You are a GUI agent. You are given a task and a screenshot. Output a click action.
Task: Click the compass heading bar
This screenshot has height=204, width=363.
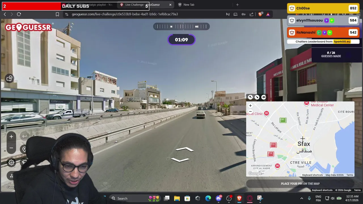click(181, 27)
